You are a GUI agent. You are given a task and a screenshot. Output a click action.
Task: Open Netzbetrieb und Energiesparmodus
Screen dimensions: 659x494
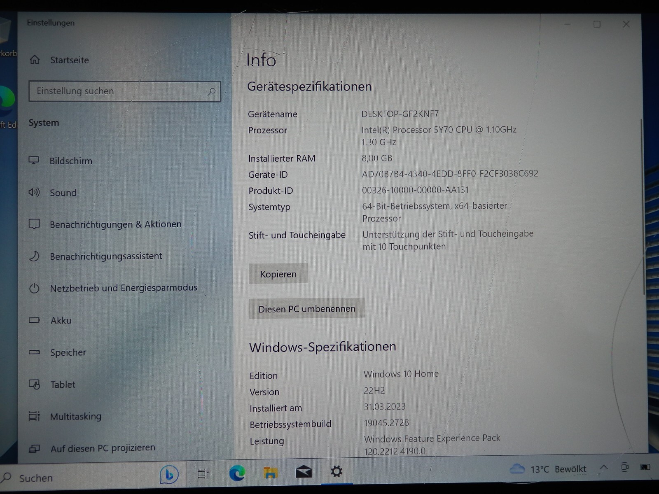124,288
